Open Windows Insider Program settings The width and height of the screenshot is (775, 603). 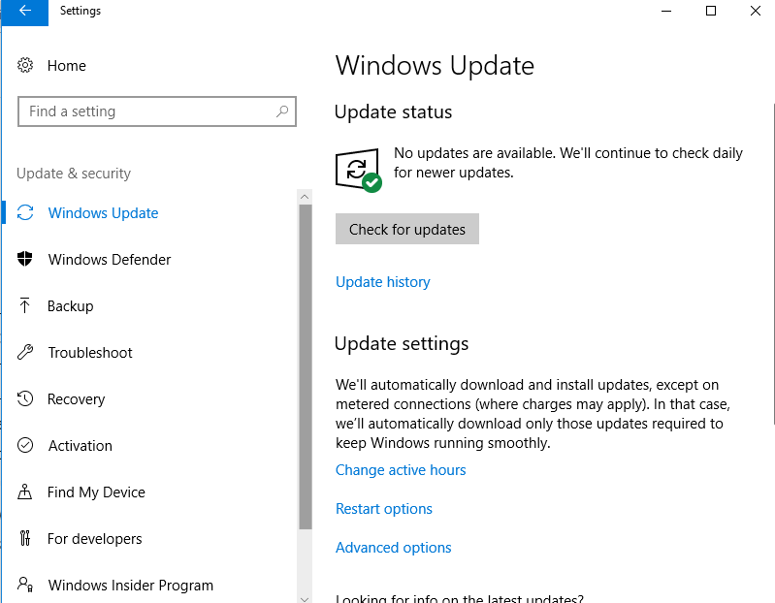pos(131,586)
